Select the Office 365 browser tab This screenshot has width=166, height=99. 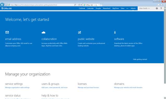click(91, 5)
